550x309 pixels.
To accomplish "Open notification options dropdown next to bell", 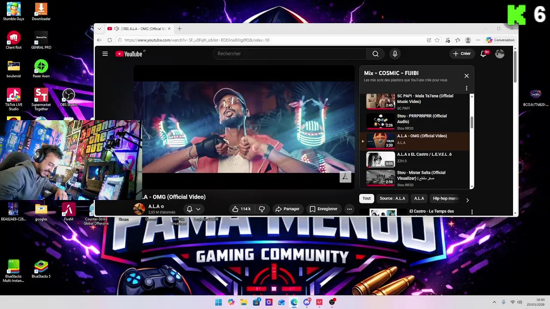I will tap(198, 209).
